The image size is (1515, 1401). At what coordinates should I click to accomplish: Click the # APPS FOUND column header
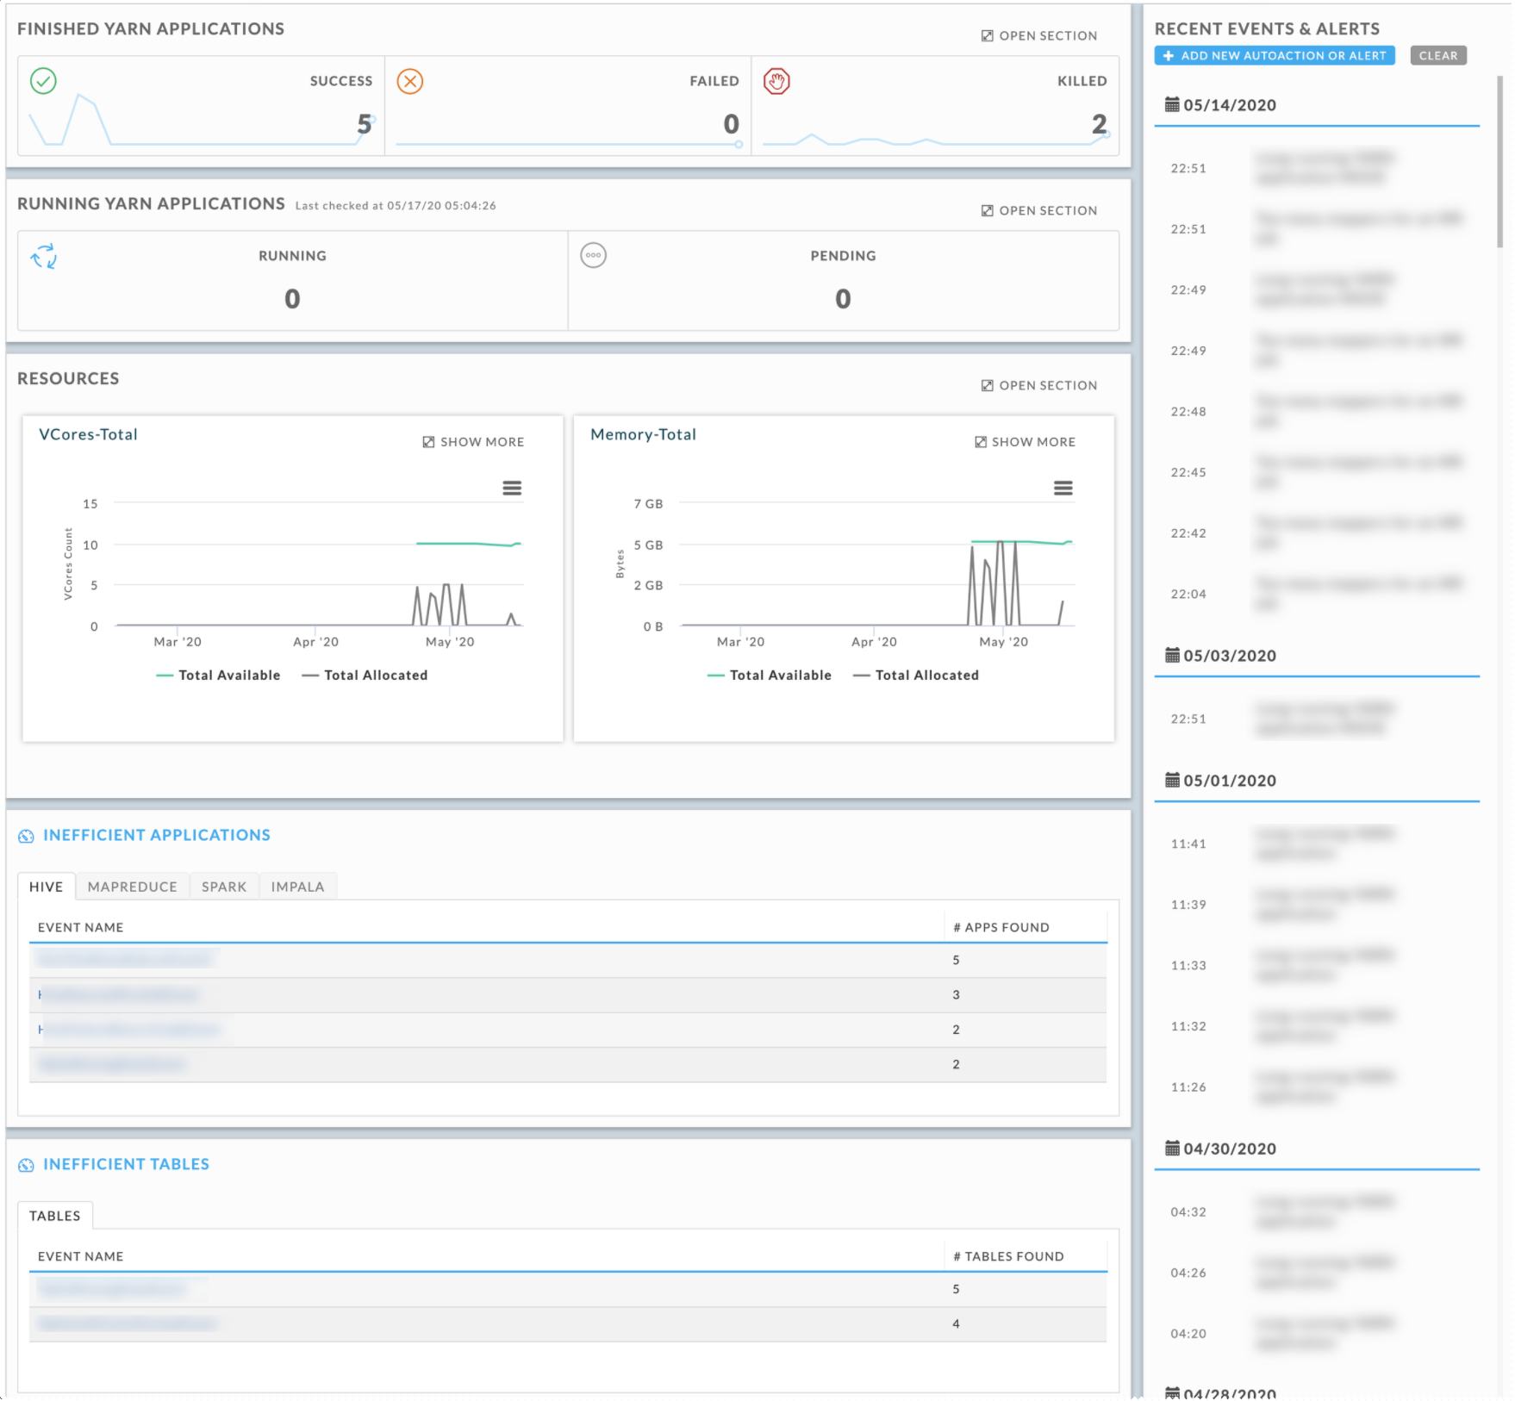(x=1001, y=927)
